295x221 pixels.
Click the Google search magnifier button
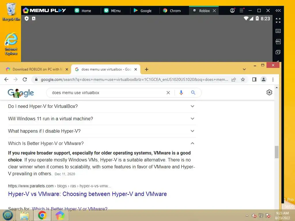coord(193,93)
